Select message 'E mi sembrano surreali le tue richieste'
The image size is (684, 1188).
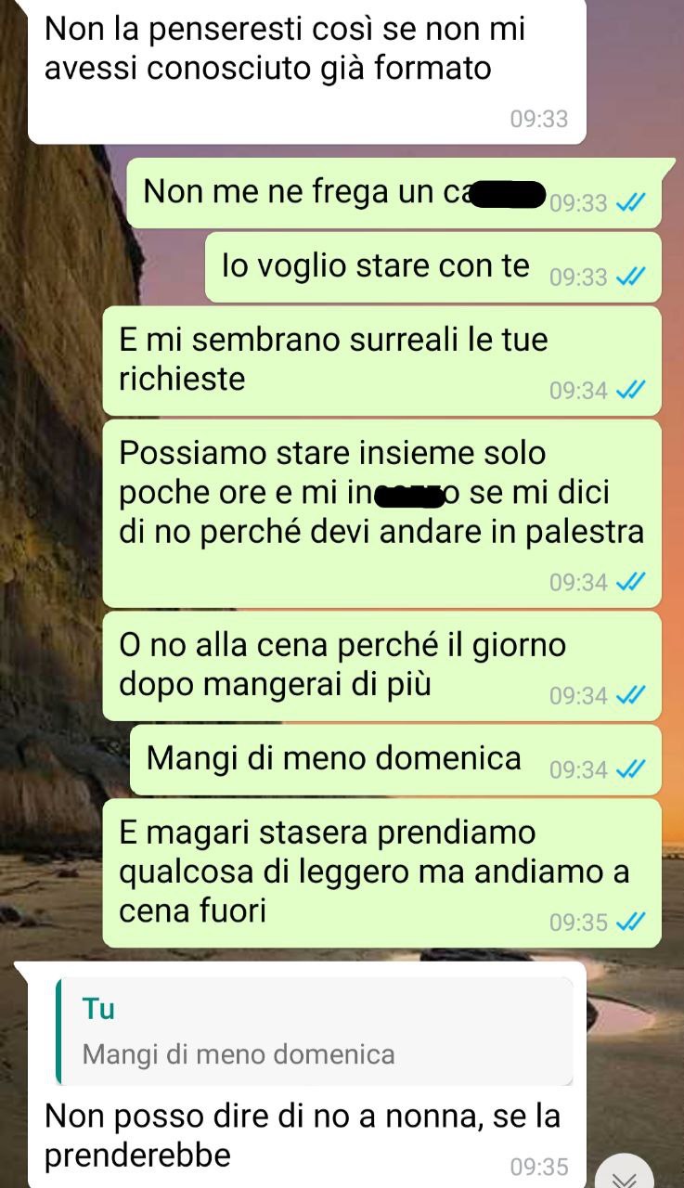coord(381,361)
